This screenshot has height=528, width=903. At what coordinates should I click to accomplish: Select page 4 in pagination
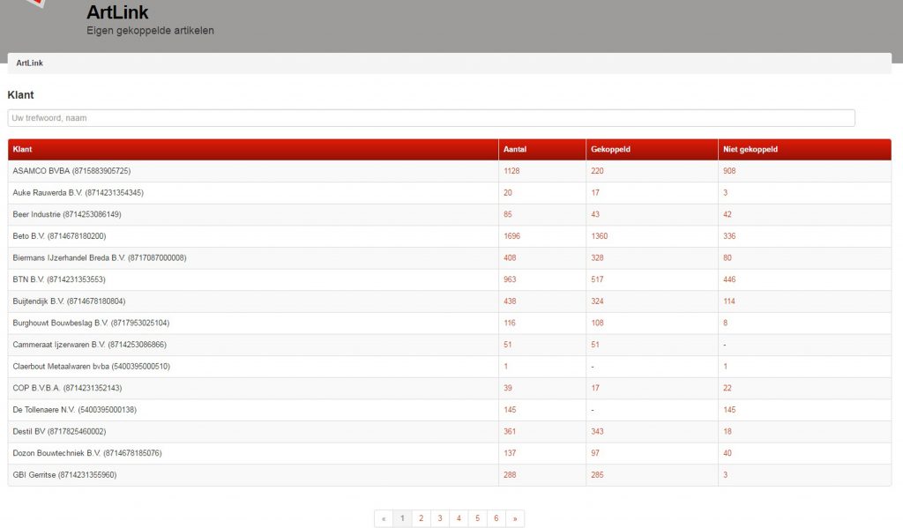point(459,519)
